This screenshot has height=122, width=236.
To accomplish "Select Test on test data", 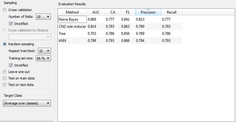I will (5, 85).
